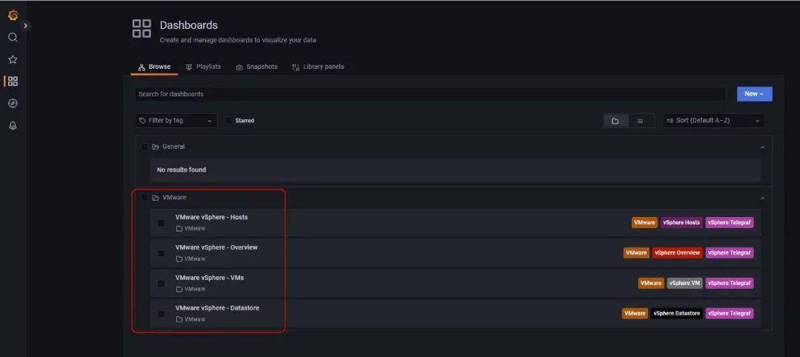This screenshot has width=800, height=357.
Task: Select the General folder checkbox
Action: click(x=144, y=147)
